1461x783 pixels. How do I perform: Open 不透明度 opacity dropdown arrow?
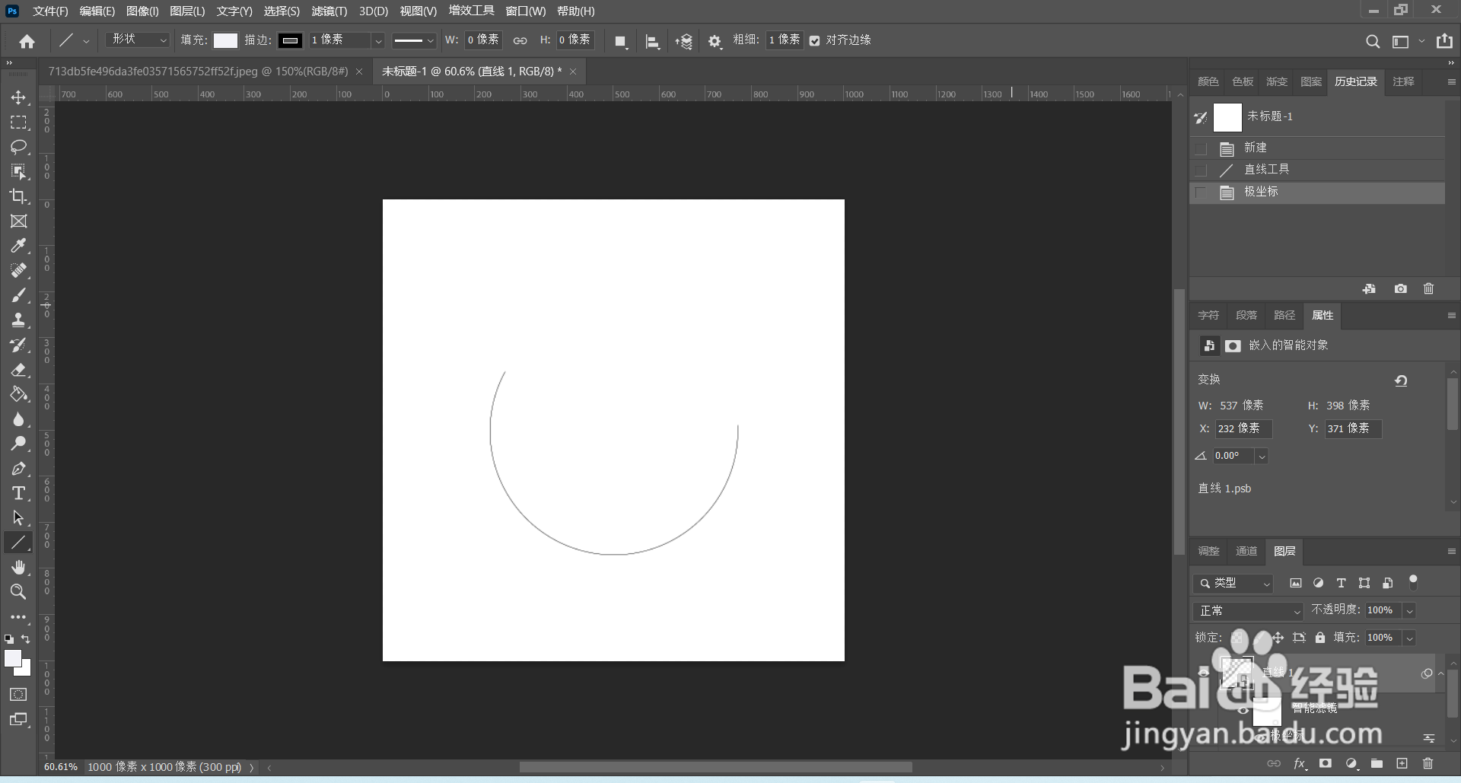pyautogui.click(x=1409, y=611)
